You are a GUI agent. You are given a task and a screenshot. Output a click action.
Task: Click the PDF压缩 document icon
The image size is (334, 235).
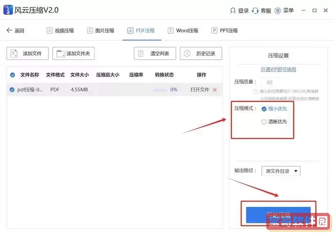[130, 31]
